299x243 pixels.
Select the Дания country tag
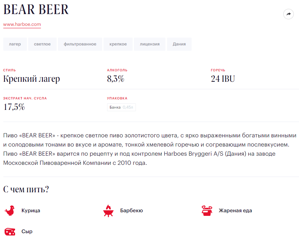pyautogui.click(x=179, y=44)
